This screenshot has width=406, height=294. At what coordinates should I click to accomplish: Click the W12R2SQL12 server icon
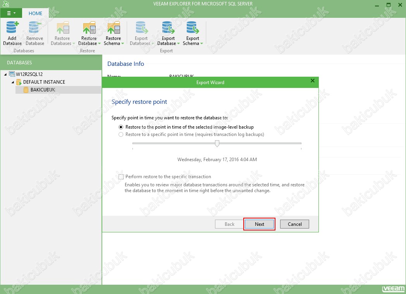[12, 74]
